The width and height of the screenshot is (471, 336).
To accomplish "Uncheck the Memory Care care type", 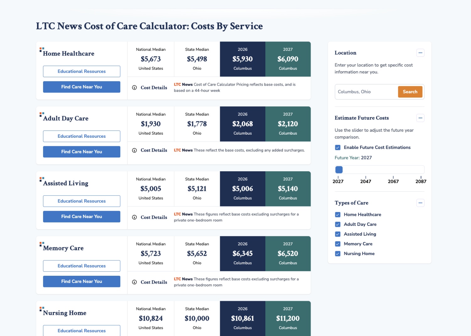I will pyautogui.click(x=338, y=244).
